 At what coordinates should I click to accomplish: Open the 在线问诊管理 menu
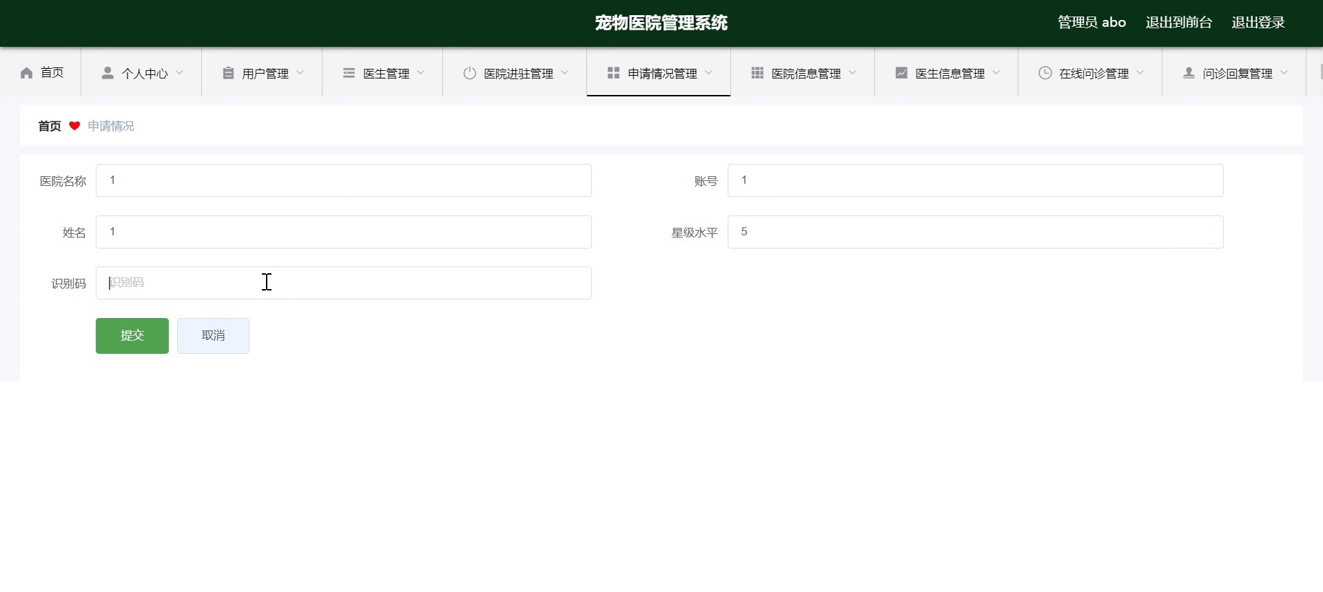coord(1090,72)
